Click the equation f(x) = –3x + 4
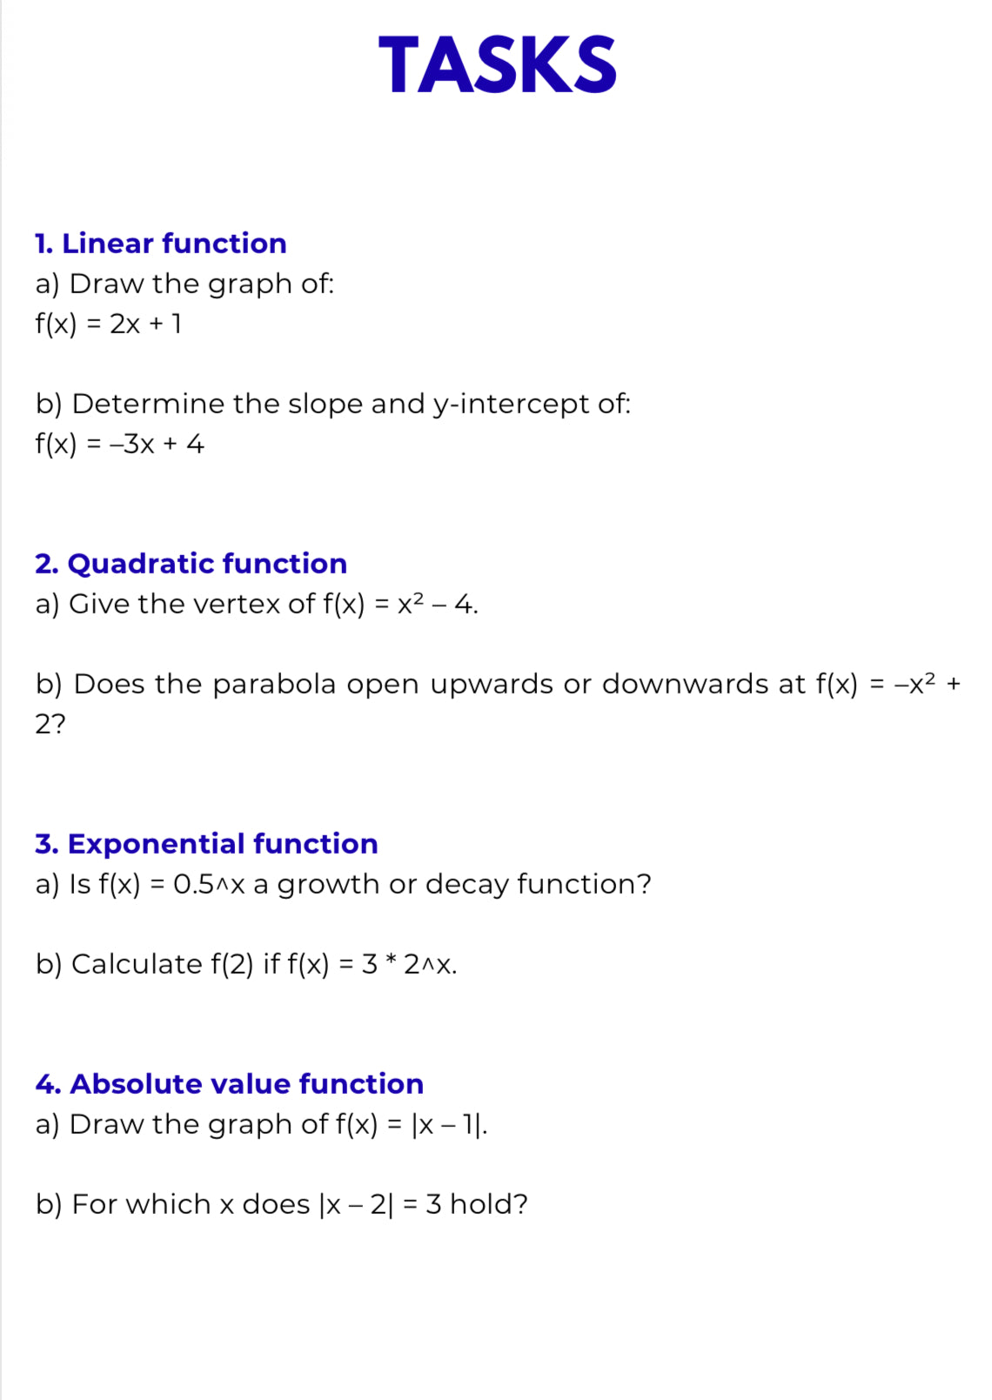 click(120, 444)
